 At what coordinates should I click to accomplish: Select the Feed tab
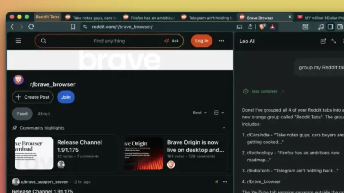22,114
